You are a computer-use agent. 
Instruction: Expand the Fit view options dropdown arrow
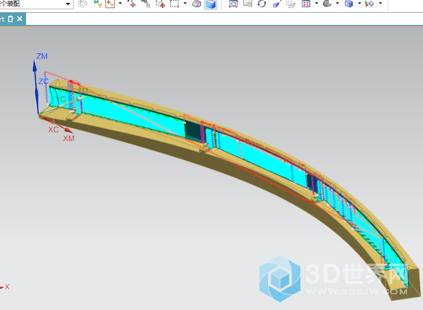[x=316, y=3]
